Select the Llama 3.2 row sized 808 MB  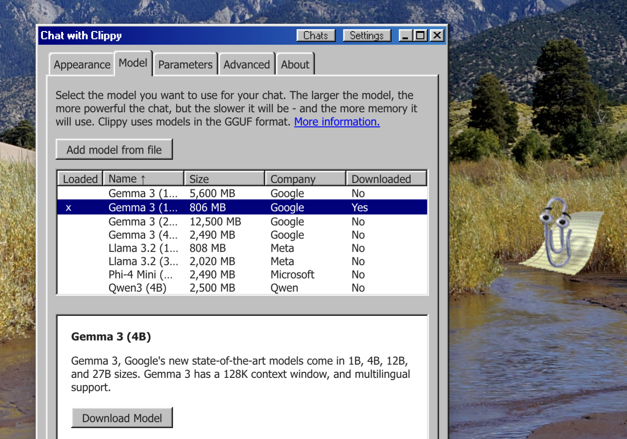coord(242,248)
